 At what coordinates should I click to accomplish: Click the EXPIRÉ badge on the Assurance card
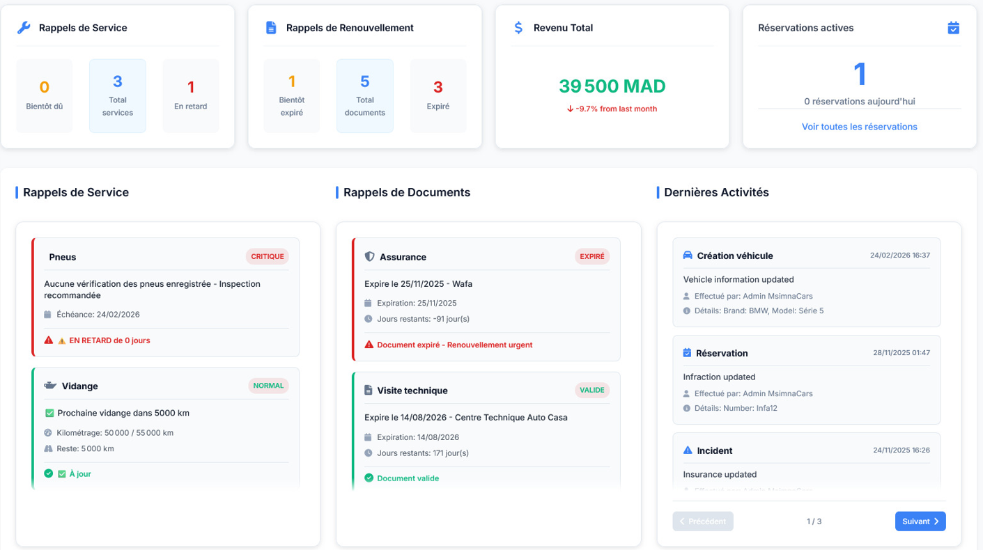[x=591, y=257]
